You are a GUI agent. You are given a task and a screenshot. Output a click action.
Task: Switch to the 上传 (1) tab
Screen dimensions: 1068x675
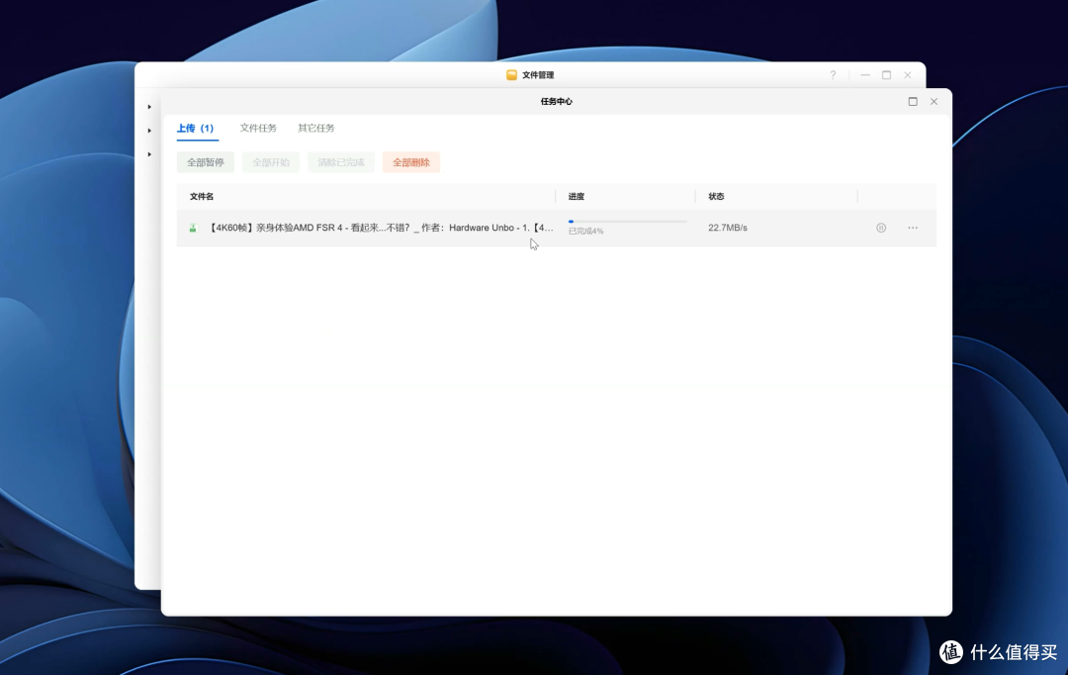[196, 129]
